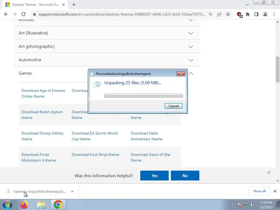The image size is (280, 210).
Task: Close the downloads bar
Action: tap(275, 191)
